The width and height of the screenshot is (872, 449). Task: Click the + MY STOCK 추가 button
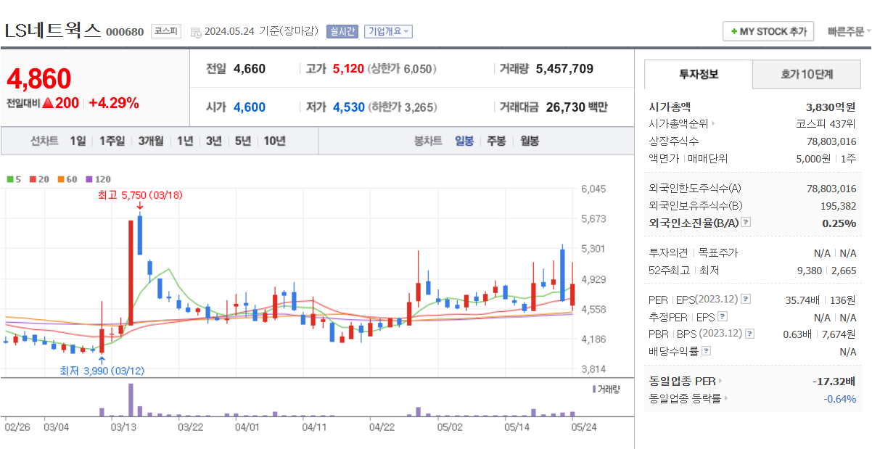click(768, 31)
